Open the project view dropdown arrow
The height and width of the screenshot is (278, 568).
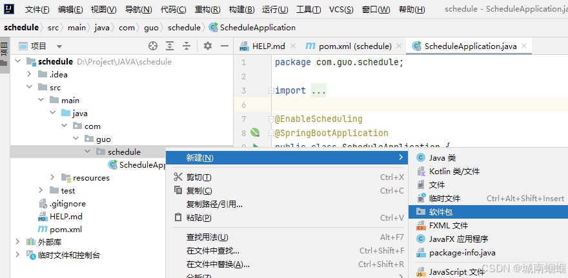[x=59, y=46]
